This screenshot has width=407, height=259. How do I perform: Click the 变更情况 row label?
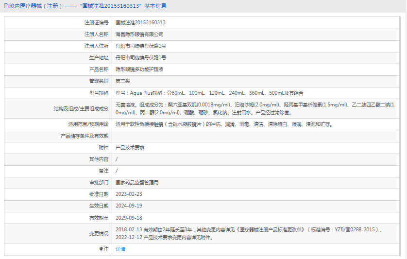click(99, 234)
